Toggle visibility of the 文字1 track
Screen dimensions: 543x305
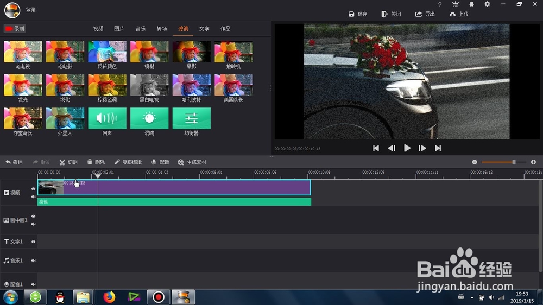33,242
